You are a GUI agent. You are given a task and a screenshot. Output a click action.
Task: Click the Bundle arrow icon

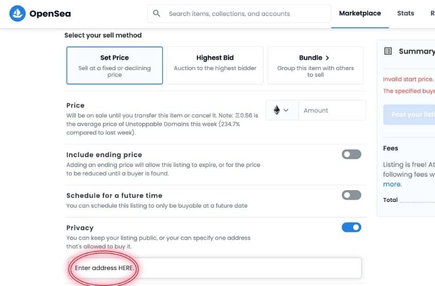coord(327,58)
